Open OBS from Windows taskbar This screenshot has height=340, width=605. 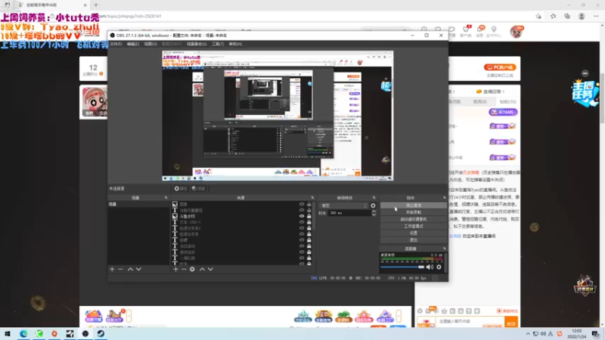[85, 333]
